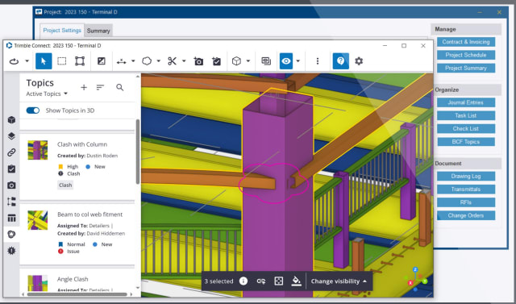516x304 pixels.
Task: Open the Check List button
Action: [466, 129]
